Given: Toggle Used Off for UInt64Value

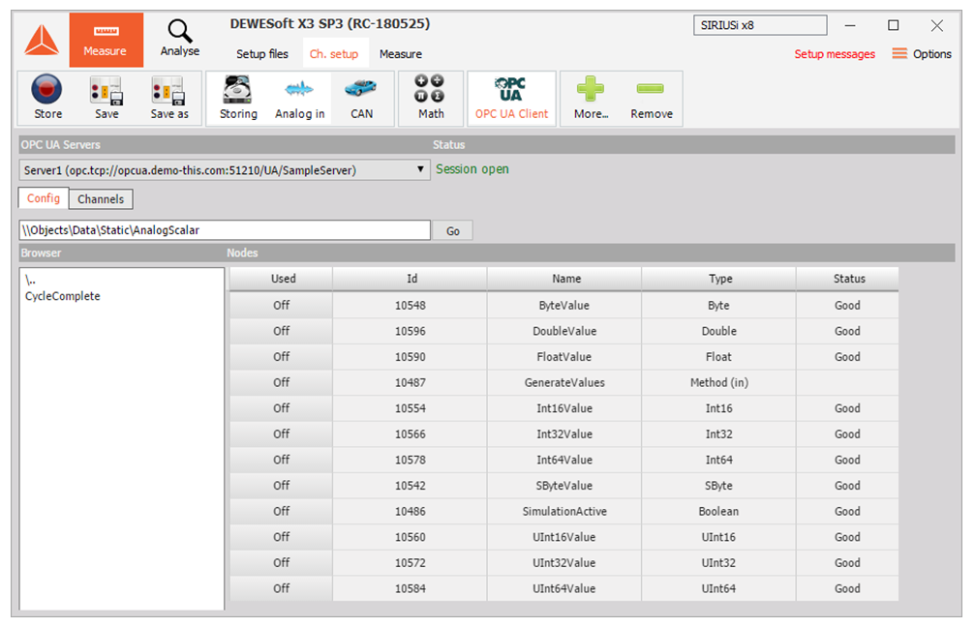Looking at the screenshot, I should pos(281,588).
